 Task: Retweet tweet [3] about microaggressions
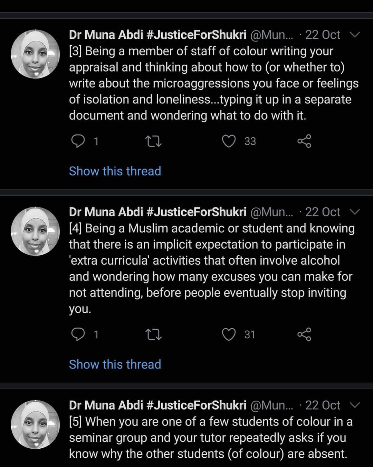(x=153, y=141)
